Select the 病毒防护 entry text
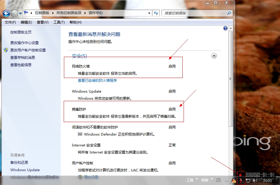 tap(79, 109)
